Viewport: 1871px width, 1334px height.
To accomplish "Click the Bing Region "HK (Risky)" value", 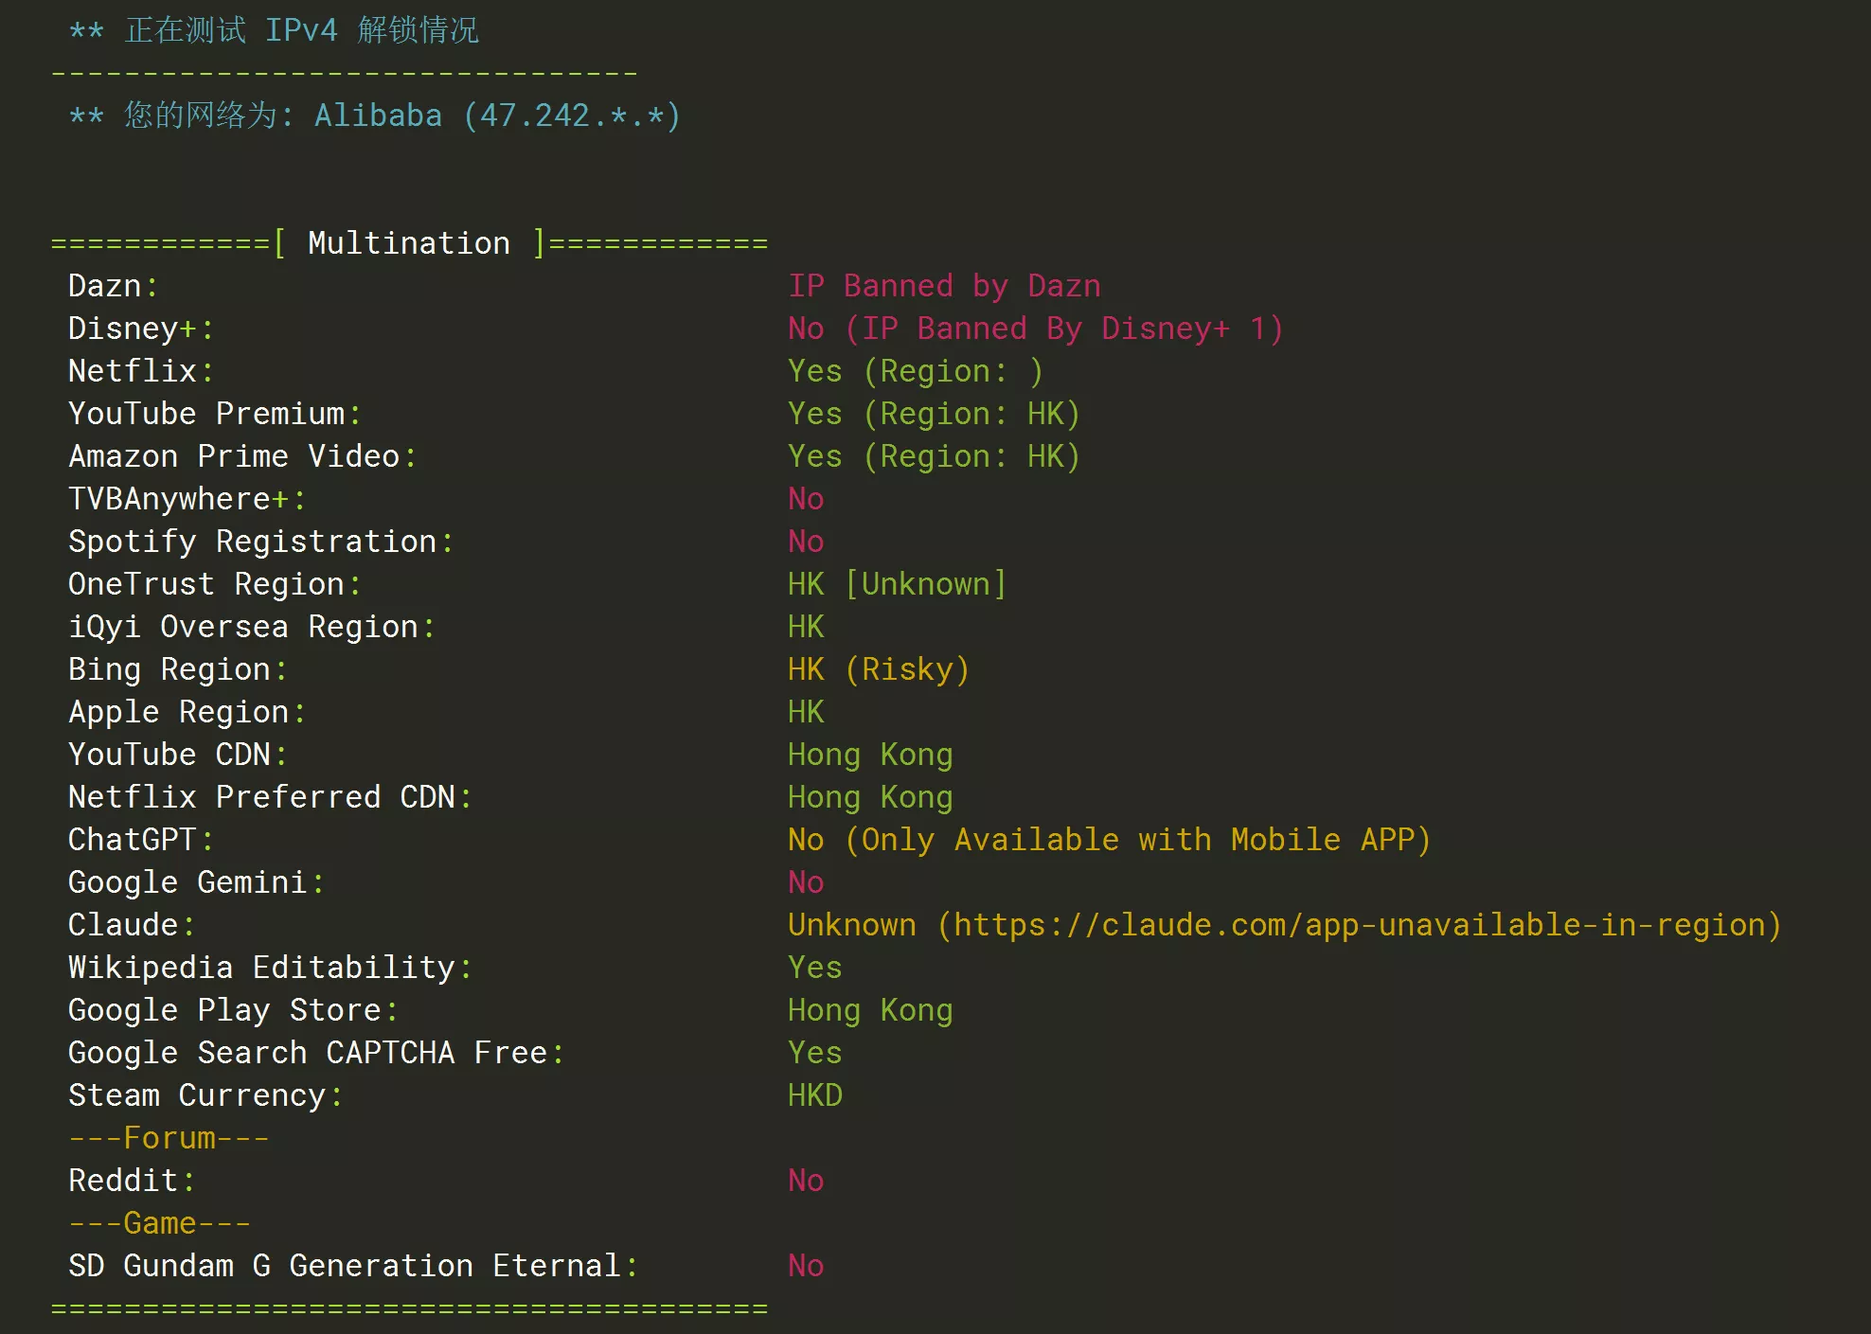I will pyautogui.click(x=878, y=669).
